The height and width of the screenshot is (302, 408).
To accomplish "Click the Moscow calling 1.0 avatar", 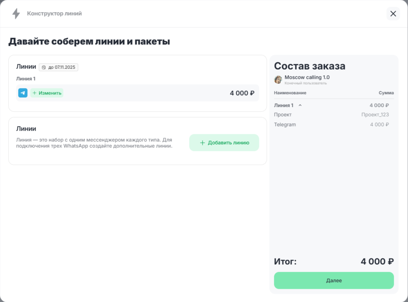I will point(278,80).
